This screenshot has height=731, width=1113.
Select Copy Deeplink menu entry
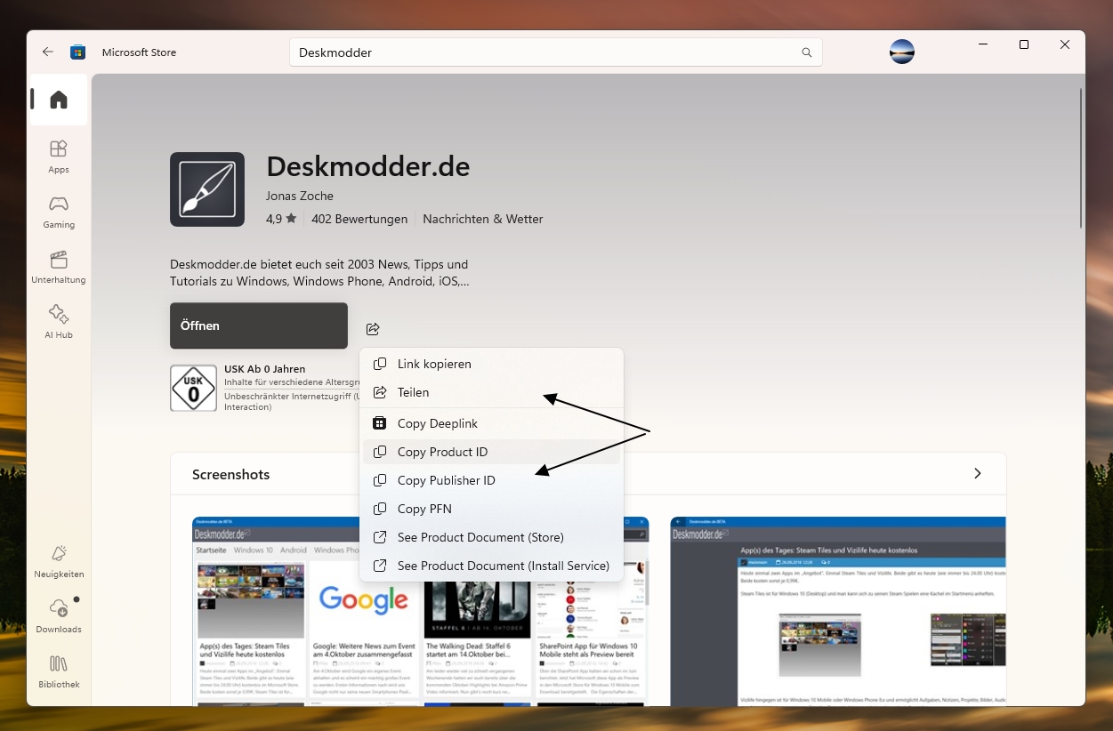491,423
